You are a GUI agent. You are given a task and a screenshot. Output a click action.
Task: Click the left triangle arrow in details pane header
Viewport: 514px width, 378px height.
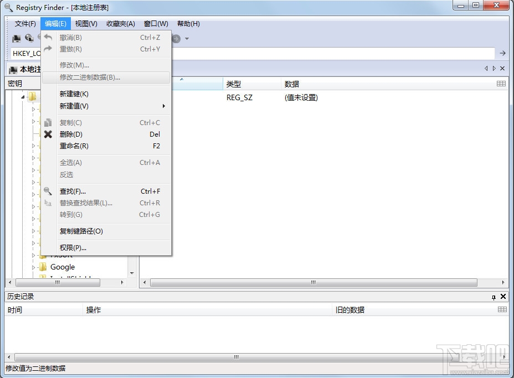click(486, 68)
